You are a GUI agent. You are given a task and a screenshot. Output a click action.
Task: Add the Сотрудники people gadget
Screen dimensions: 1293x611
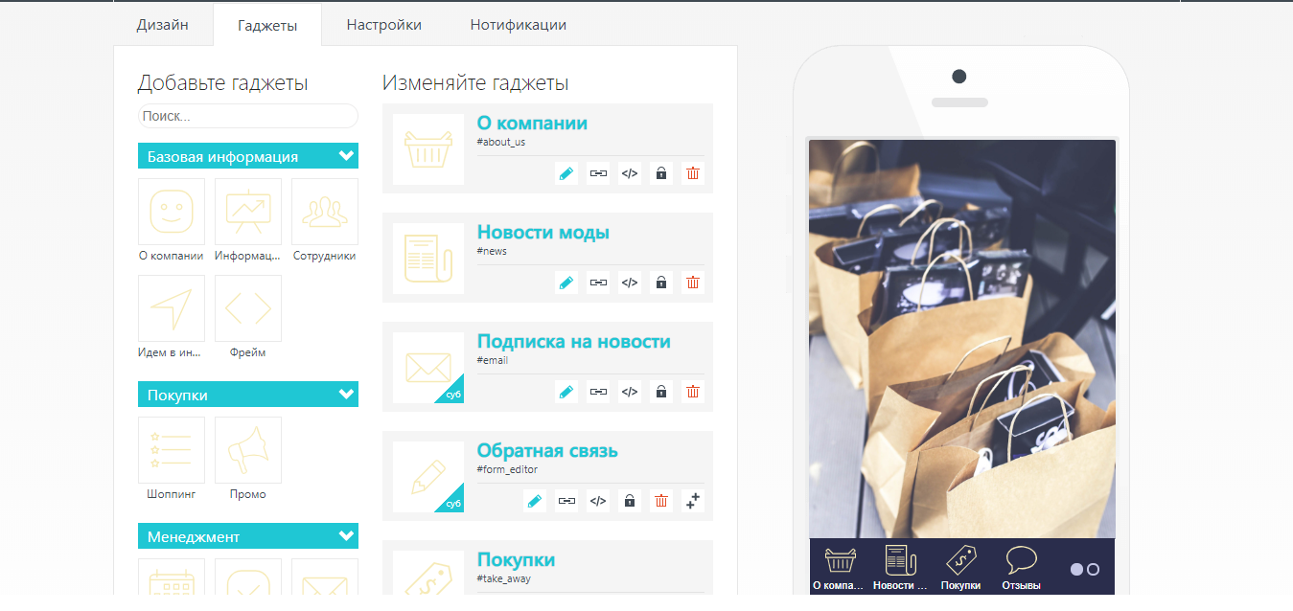point(325,212)
